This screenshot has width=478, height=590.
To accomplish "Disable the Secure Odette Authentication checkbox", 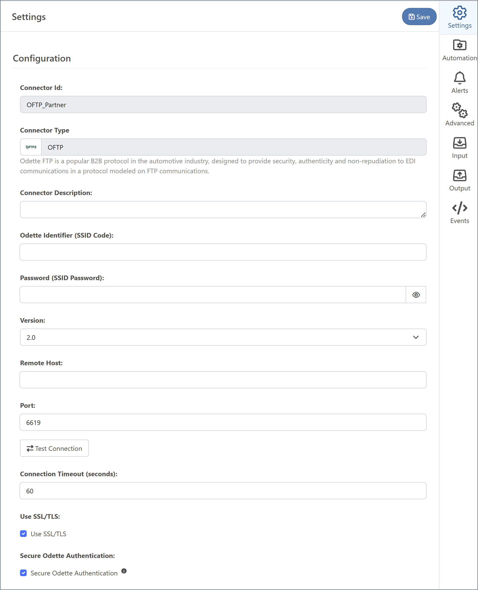I will (23, 573).
